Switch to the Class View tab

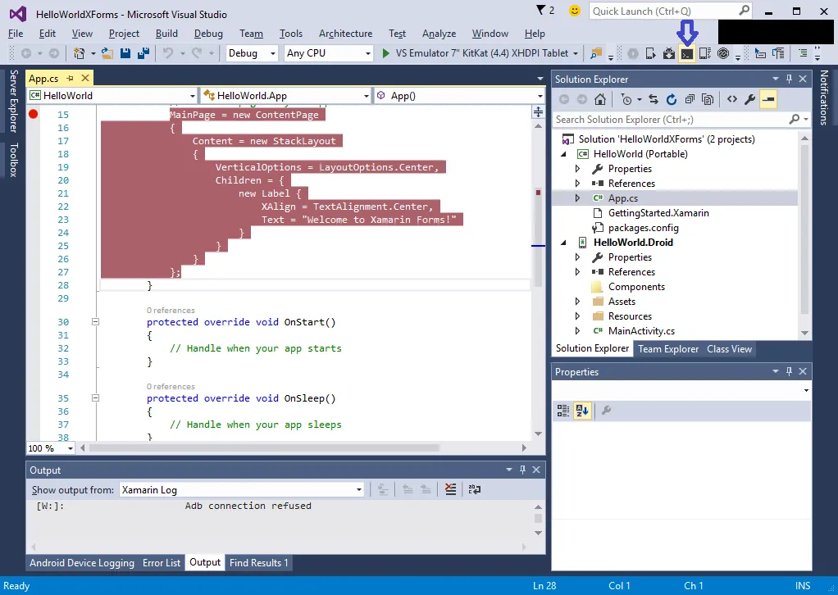click(729, 349)
